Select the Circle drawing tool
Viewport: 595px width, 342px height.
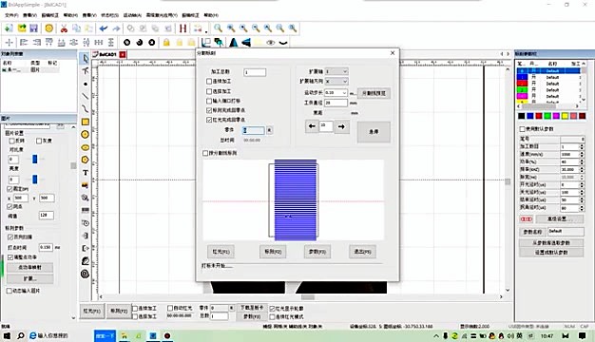point(86,134)
